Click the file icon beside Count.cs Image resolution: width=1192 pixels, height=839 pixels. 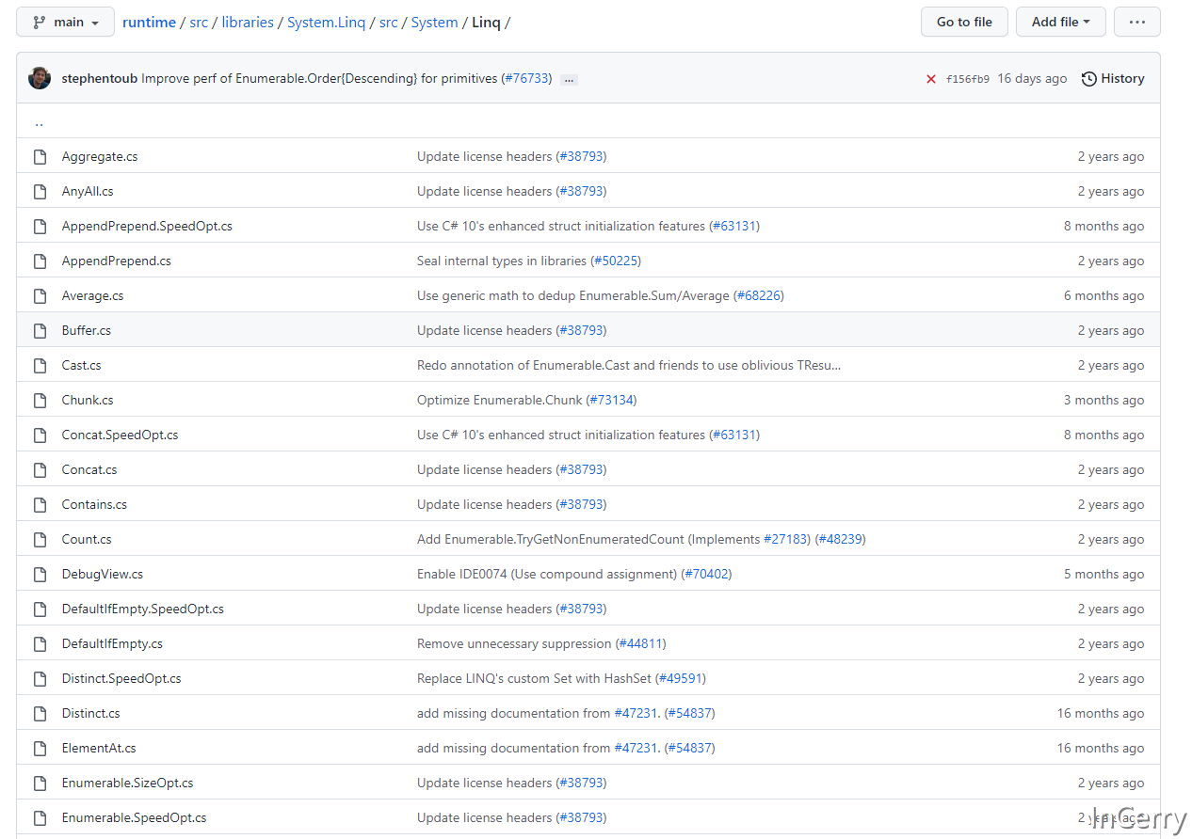click(40, 539)
